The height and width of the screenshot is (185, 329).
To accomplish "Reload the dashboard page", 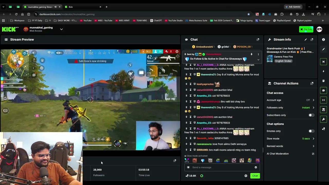I will coord(16,14).
